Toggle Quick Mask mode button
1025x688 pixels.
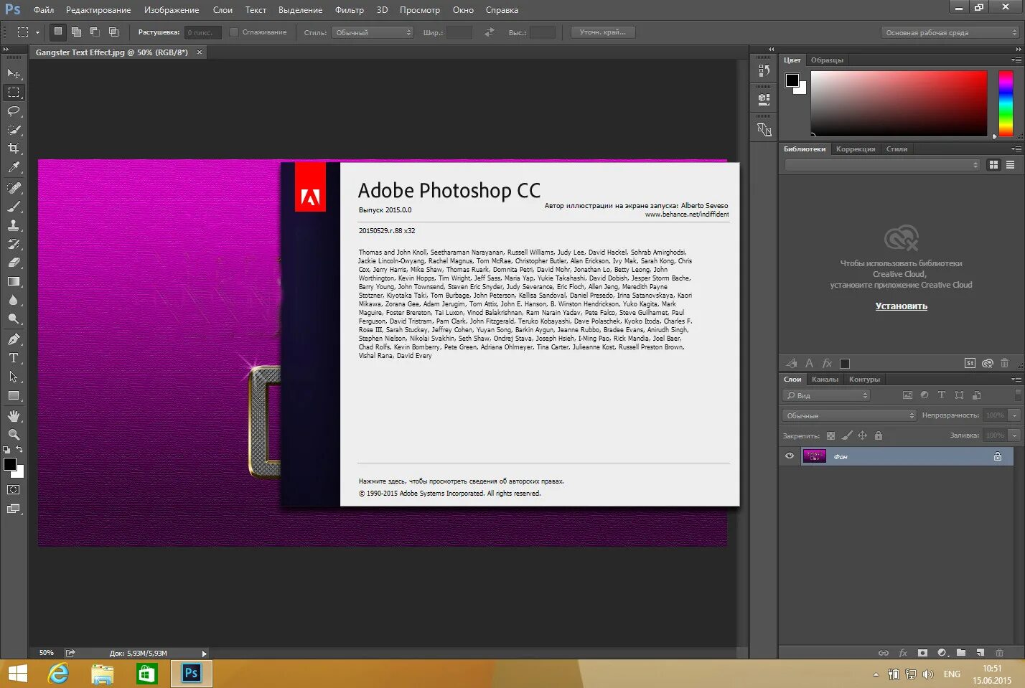tap(14, 490)
